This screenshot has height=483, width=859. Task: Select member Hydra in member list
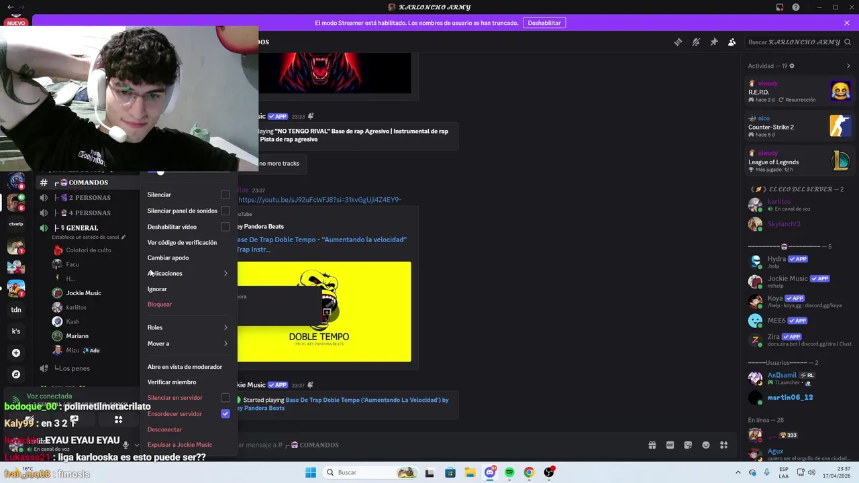tap(800, 262)
